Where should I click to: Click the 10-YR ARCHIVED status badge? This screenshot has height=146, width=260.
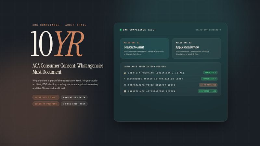(x=208, y=85)
